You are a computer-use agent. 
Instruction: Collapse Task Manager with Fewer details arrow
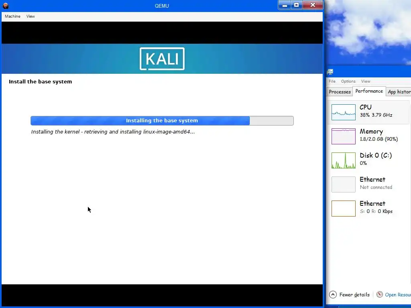tap(333, 295)
